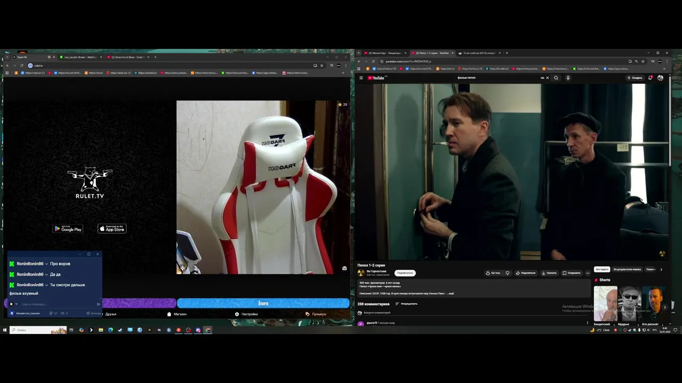
Task: Click the App Store badge
Action: coord(112,229)
